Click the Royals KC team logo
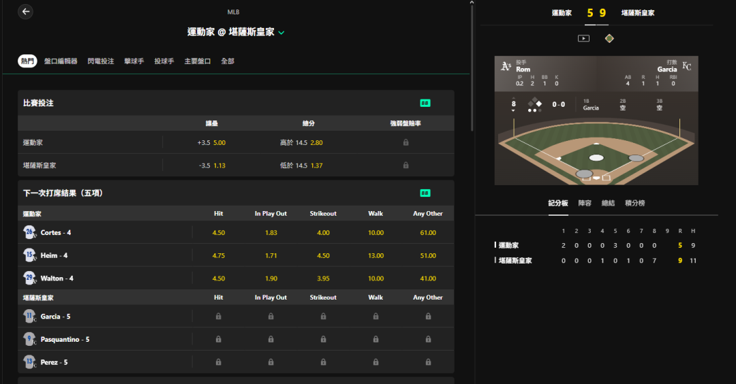 687,66
